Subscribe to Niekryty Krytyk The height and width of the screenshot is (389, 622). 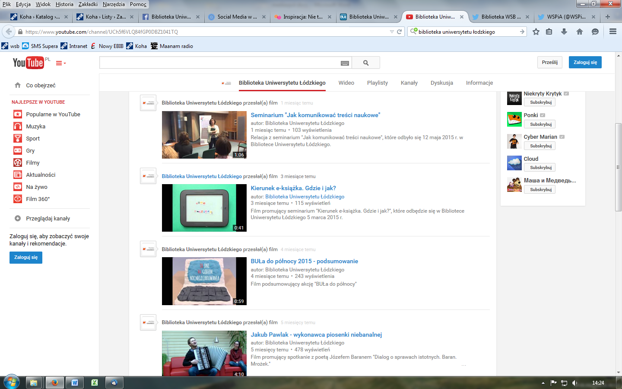(540, 102)
